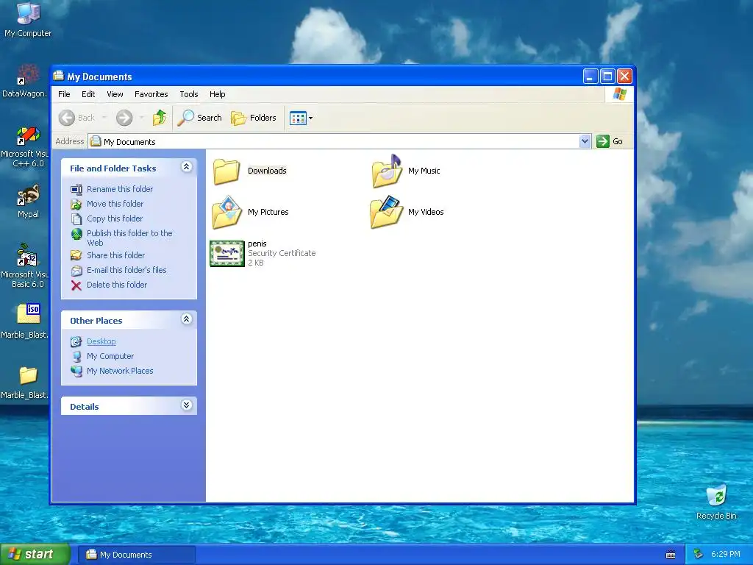The image size is (753, 565).
Task: Open the Edit menu
Action: tap(88, 94)
